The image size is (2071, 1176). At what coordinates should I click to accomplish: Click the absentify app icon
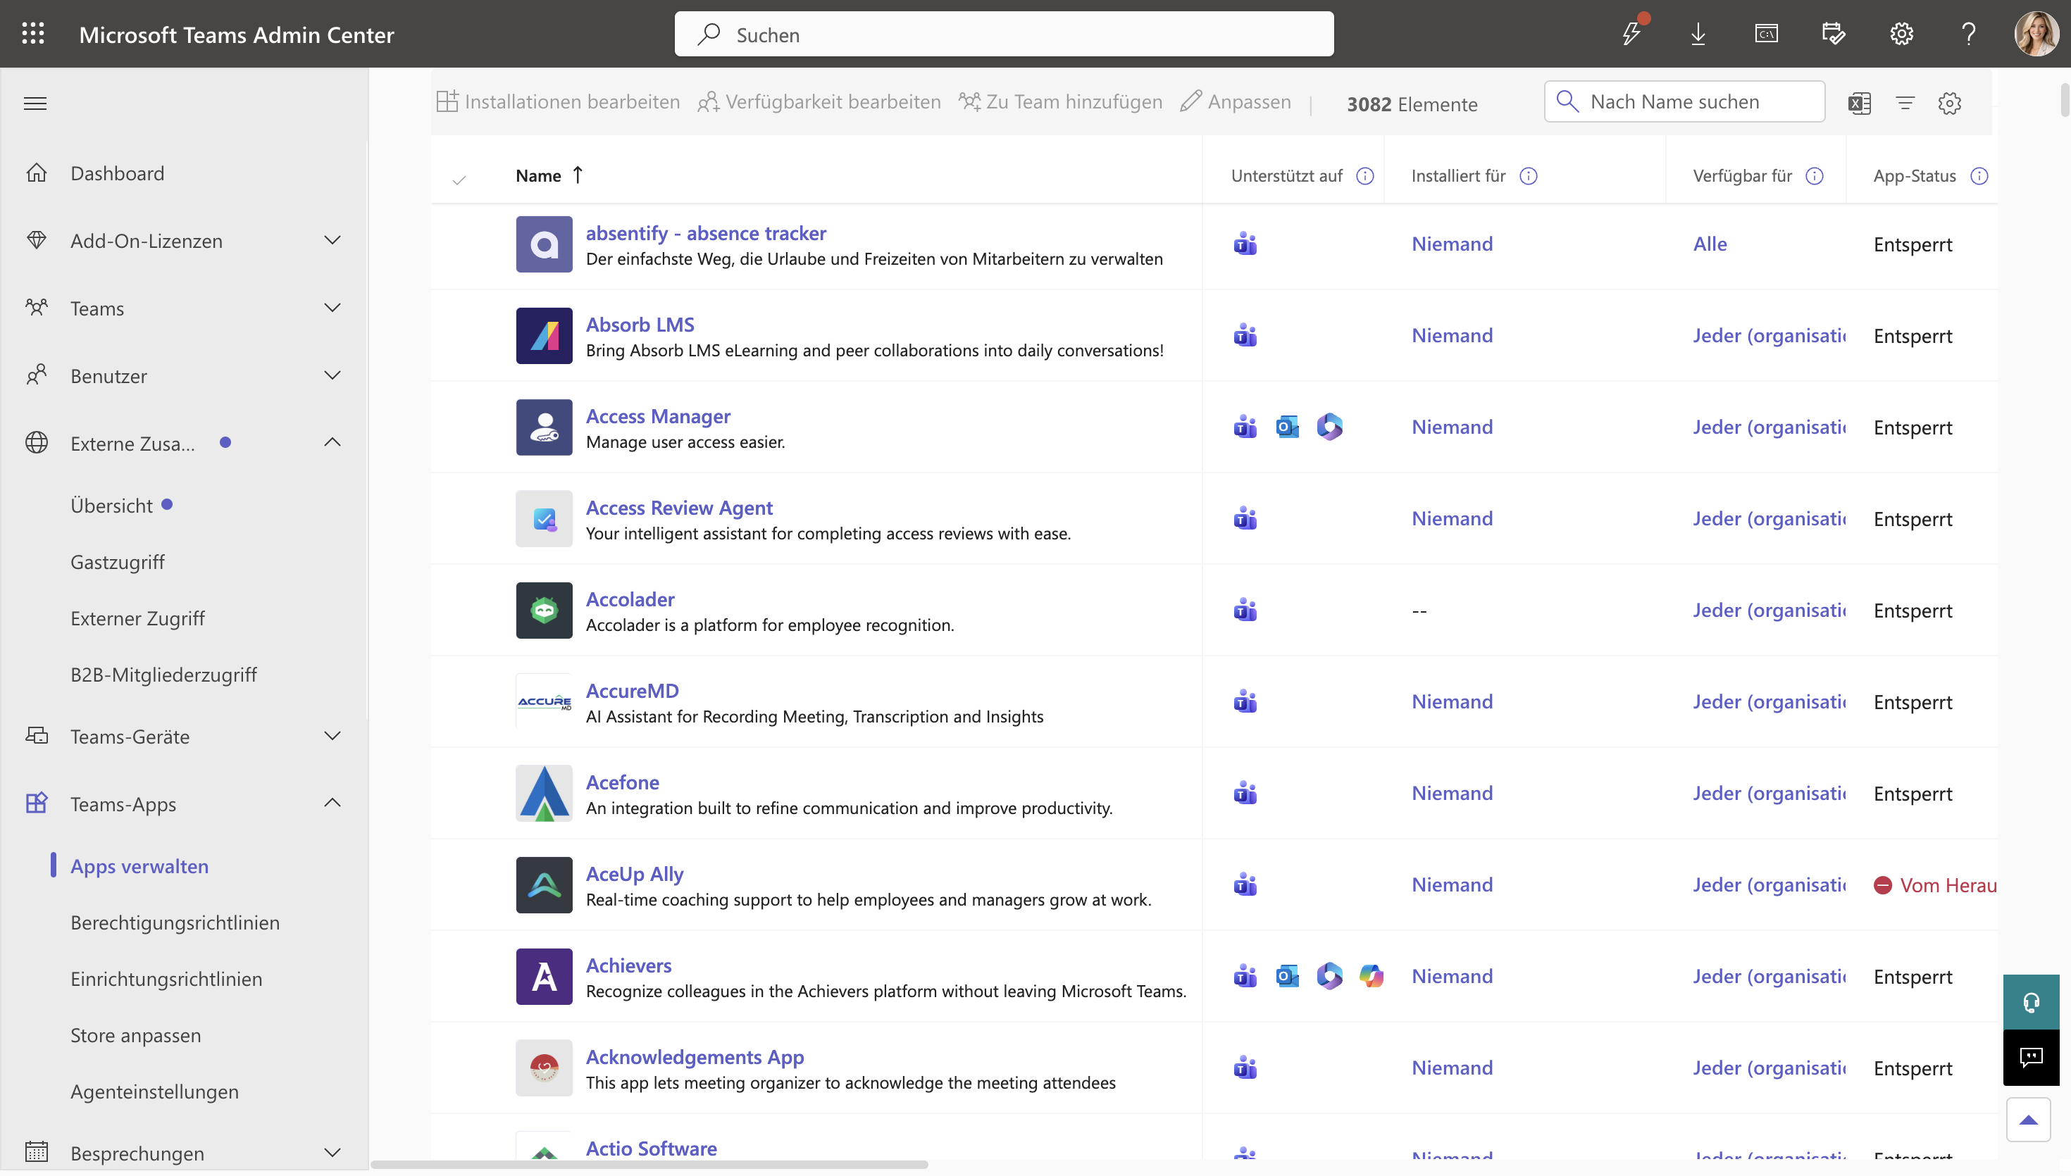click(x=545, y=244)
